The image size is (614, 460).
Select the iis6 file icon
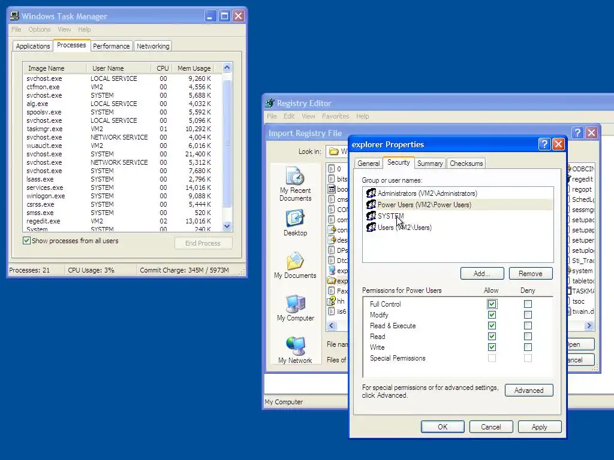point(331,311)
